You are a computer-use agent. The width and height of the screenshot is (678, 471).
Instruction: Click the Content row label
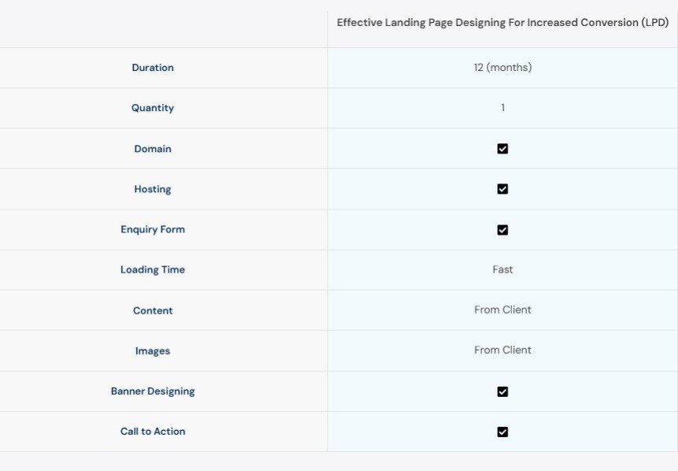coord(153,310)
